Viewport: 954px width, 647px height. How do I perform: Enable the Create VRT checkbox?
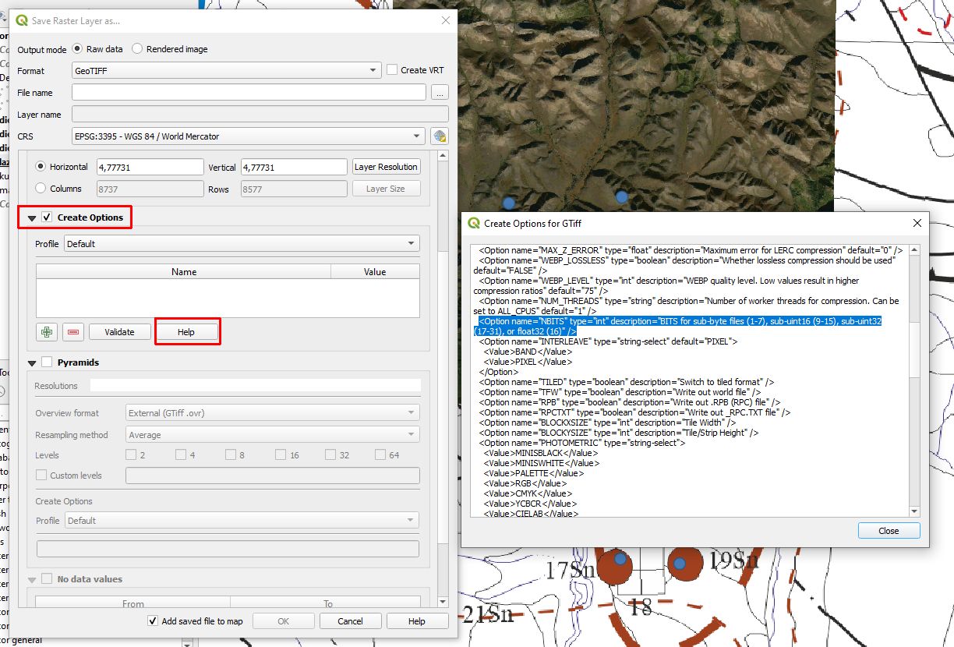[392, 70]
